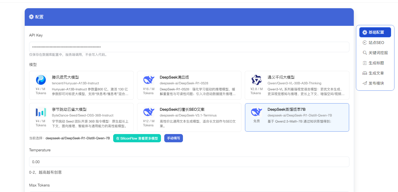Click 在 SiliconFlow 查看更多模型 button
Viewport: 398px width, 192px height.
click(137, 138)
